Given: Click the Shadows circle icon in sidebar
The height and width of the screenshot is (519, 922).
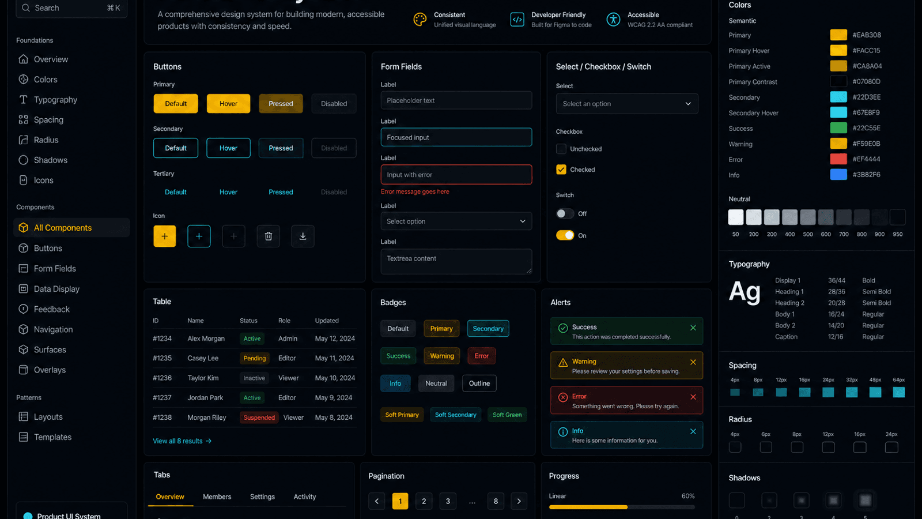Looking at the screenshot, I should tap(23, 160).
